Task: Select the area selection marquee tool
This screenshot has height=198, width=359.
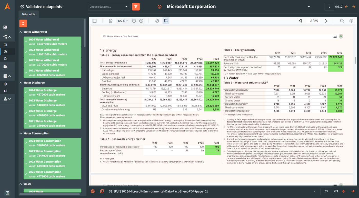Action: (x=166, y=21)
